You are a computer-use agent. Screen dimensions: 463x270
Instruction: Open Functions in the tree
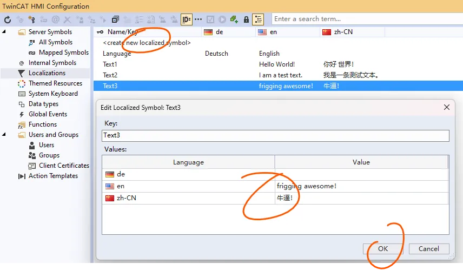click(x=43, y=124)
